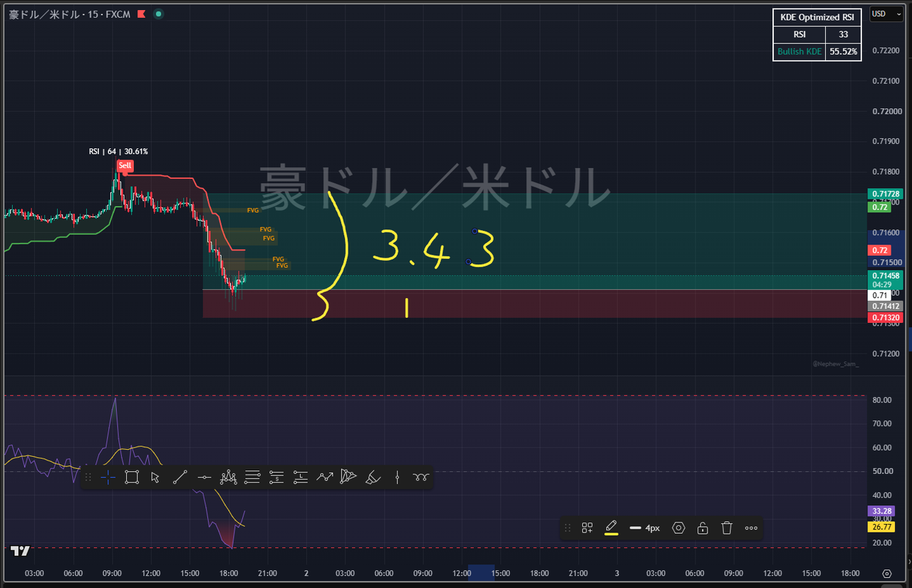
Task: Click the 0.71320 red price label
Action: (885, 317)
